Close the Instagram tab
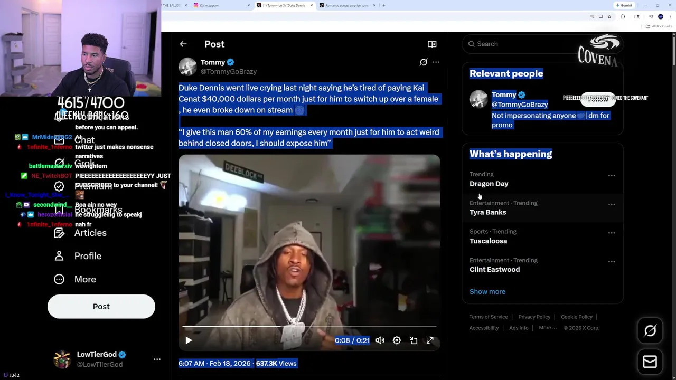 [x=248, y=5]
